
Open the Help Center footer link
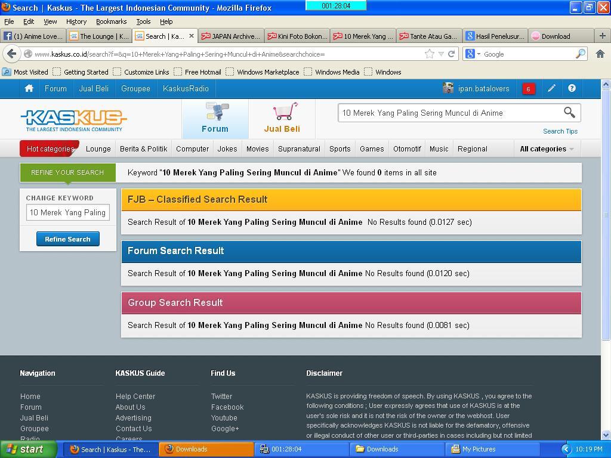[135, 396]
